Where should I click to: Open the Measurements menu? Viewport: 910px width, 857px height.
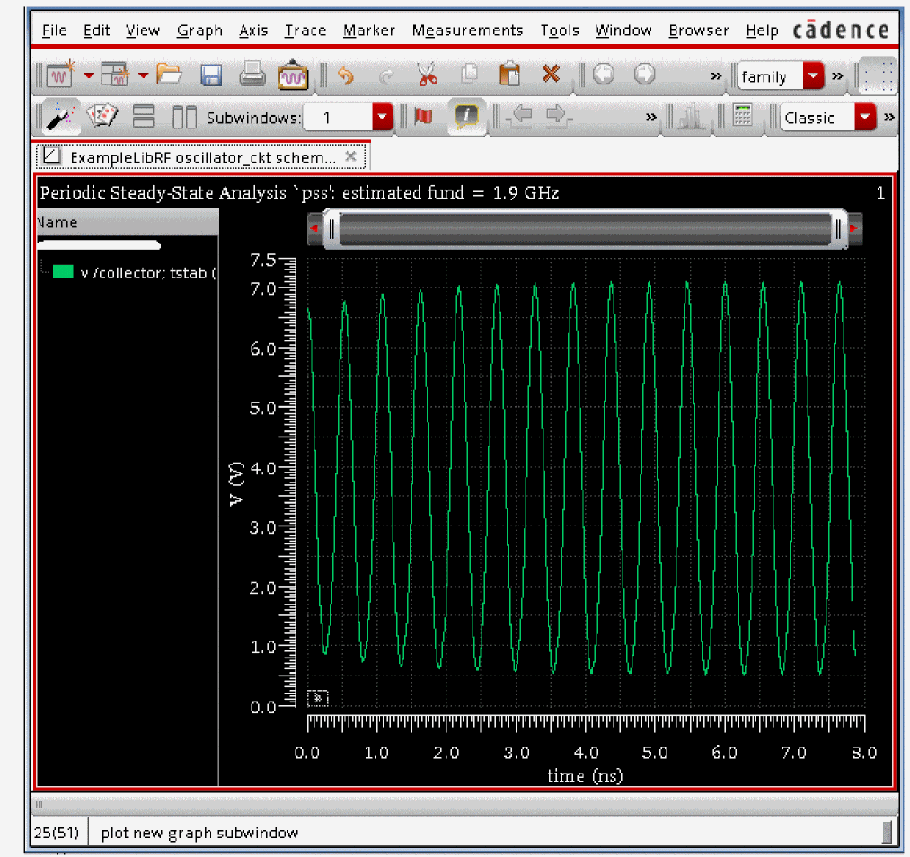[x=467, y=31]
